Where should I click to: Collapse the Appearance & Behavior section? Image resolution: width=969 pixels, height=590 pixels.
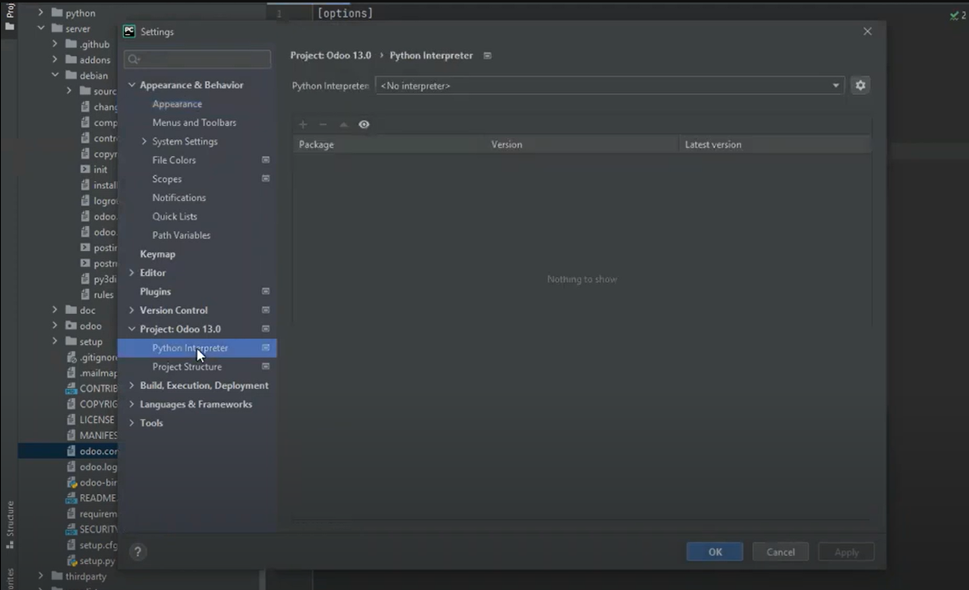132,84
